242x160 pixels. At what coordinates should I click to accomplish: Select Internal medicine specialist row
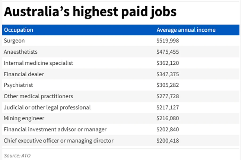click(121, 63)
